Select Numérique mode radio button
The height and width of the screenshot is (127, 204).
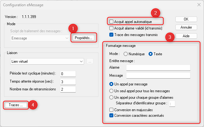pos(126,54)
